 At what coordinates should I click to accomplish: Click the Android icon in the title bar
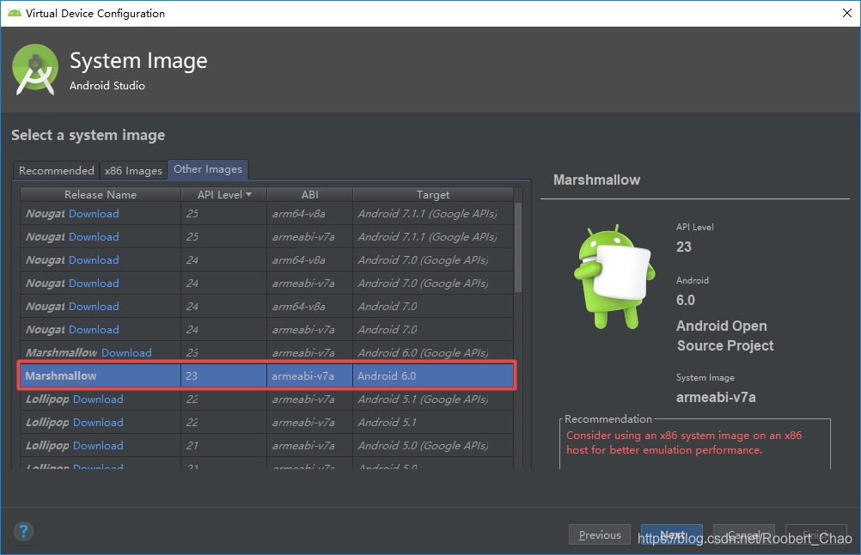coord(15,13)
